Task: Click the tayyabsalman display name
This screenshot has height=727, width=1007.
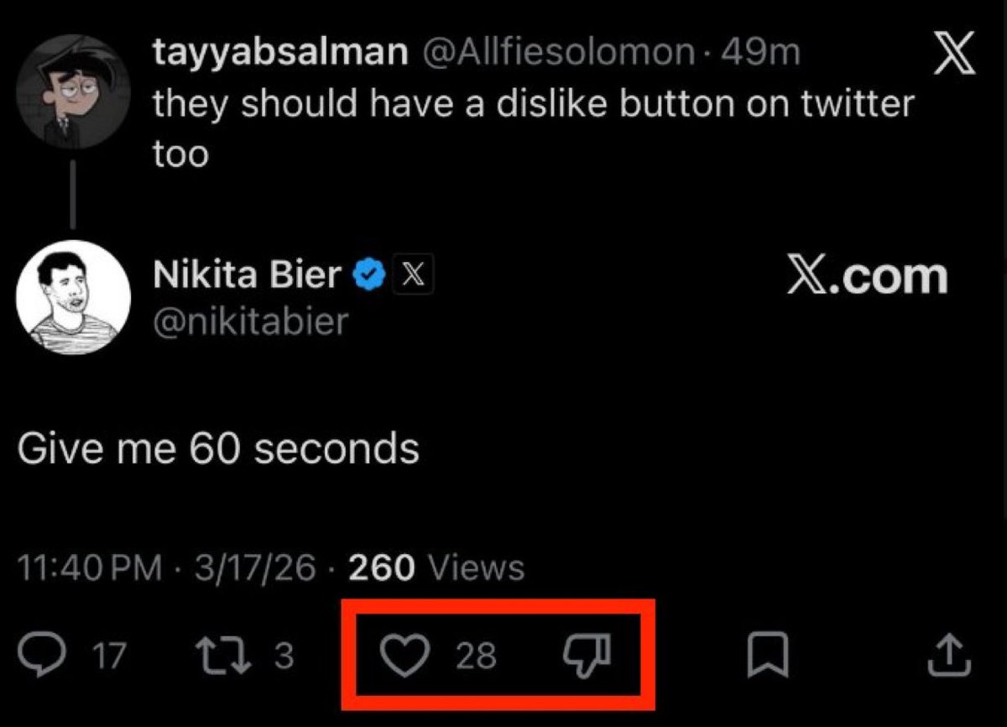Action: tap(280, 54)
